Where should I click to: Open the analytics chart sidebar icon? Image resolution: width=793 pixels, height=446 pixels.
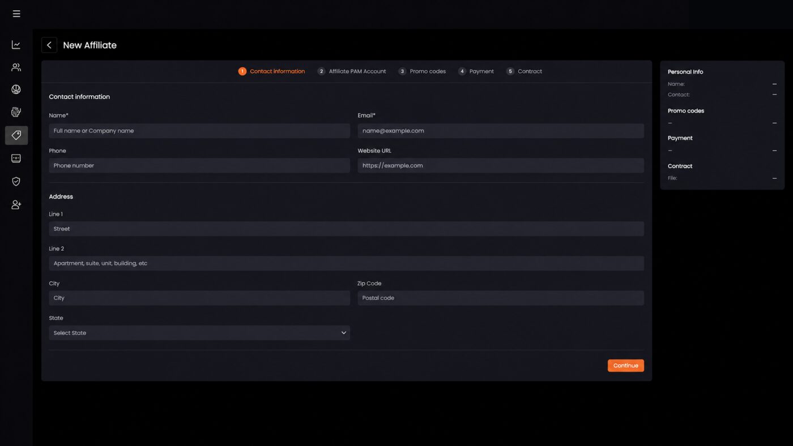point(16,45)
